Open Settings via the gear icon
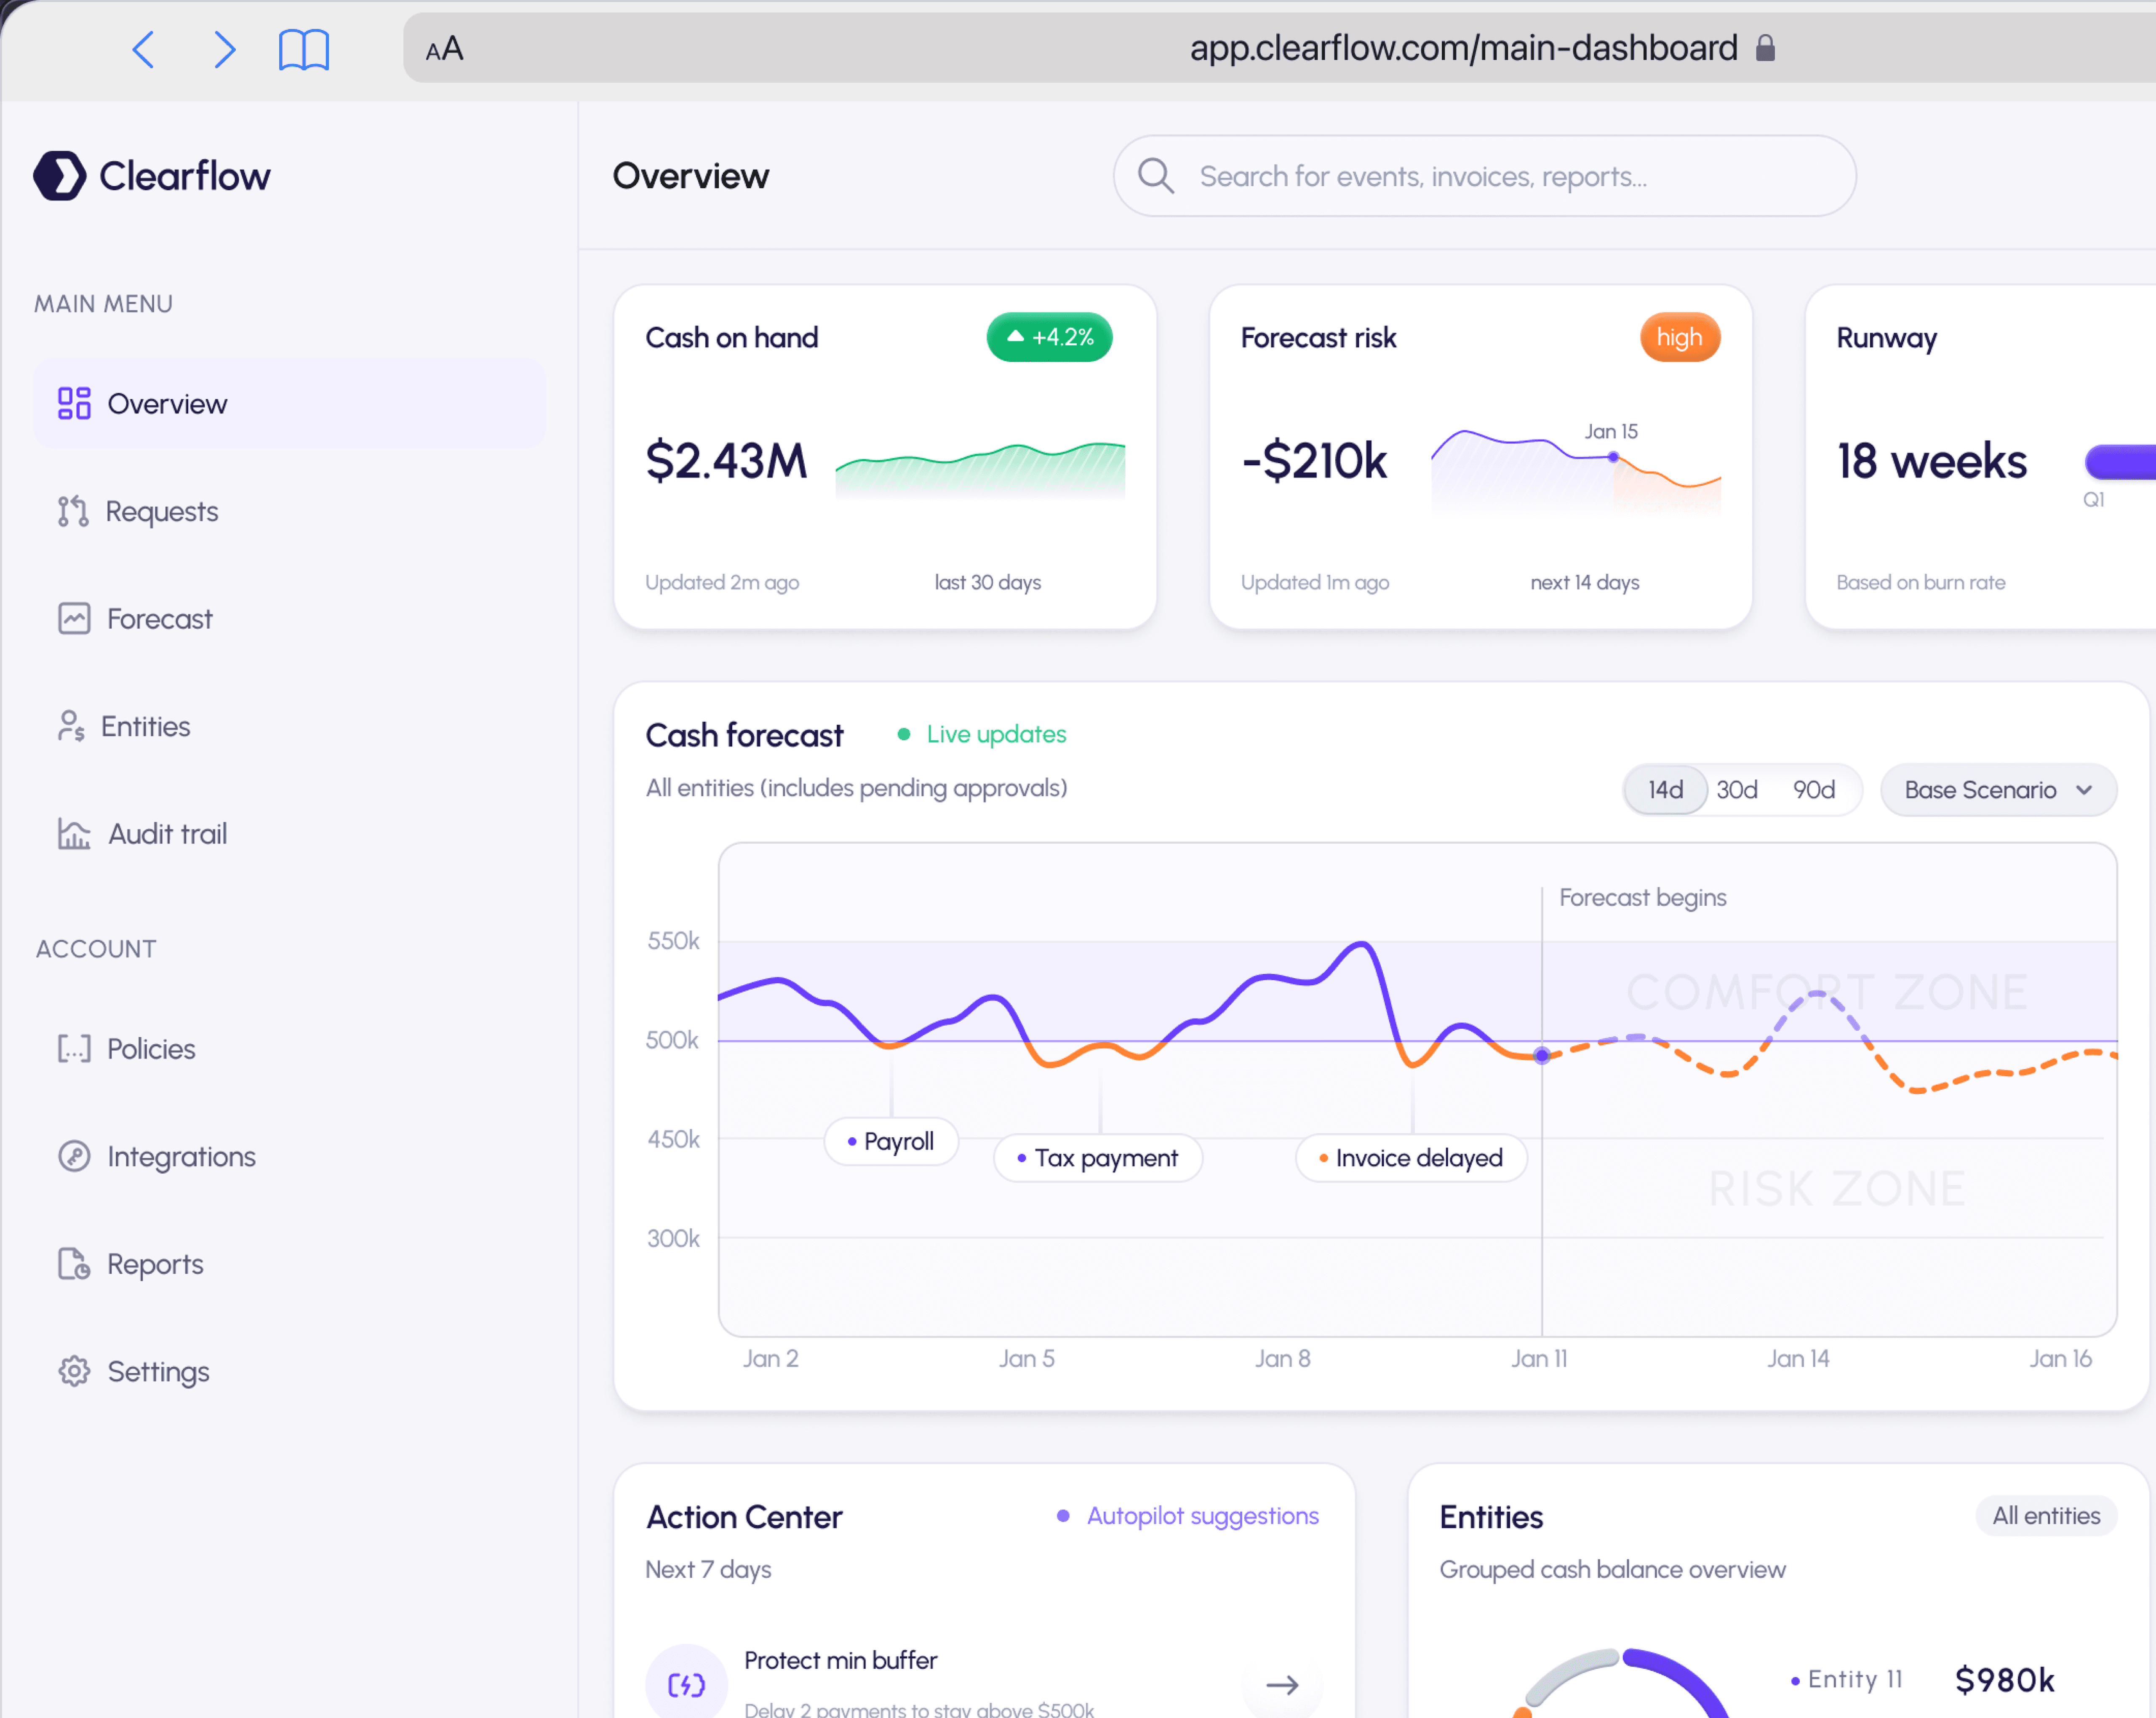The image size is (2156, 1718). (x=74, y=1371)
